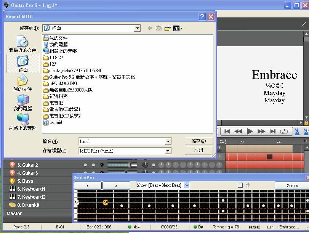Jump to first bar in transport controls
Screen dimensions: 309x233
pyautogui.click(x=227, y=132)
